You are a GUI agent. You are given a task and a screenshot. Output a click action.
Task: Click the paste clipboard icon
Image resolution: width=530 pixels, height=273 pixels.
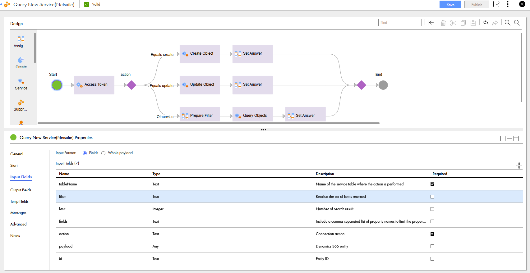(473, 23)
